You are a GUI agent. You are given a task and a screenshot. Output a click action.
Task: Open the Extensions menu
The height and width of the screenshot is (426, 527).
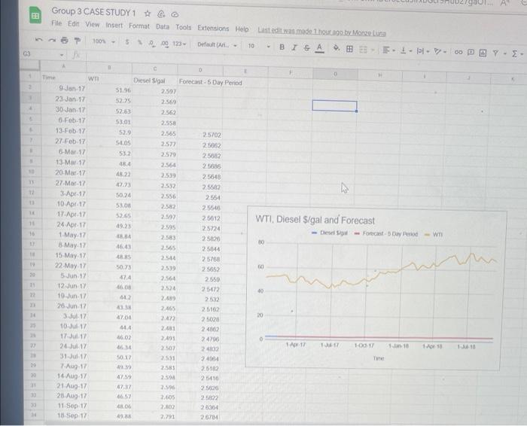[x=213, y=28]
